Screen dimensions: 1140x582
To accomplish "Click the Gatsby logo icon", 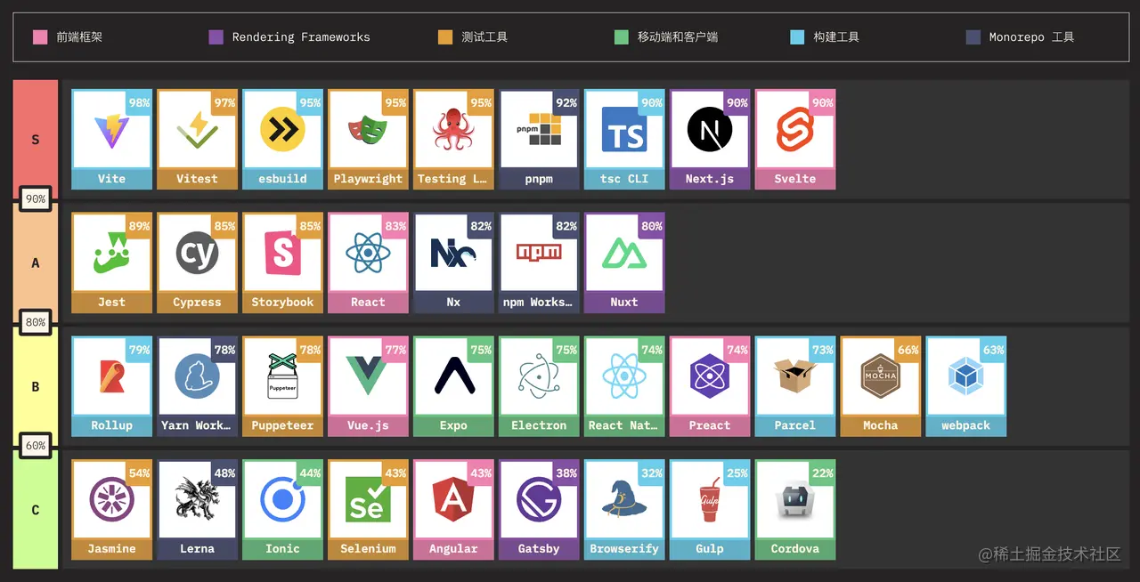I will [x=539, y=499].
